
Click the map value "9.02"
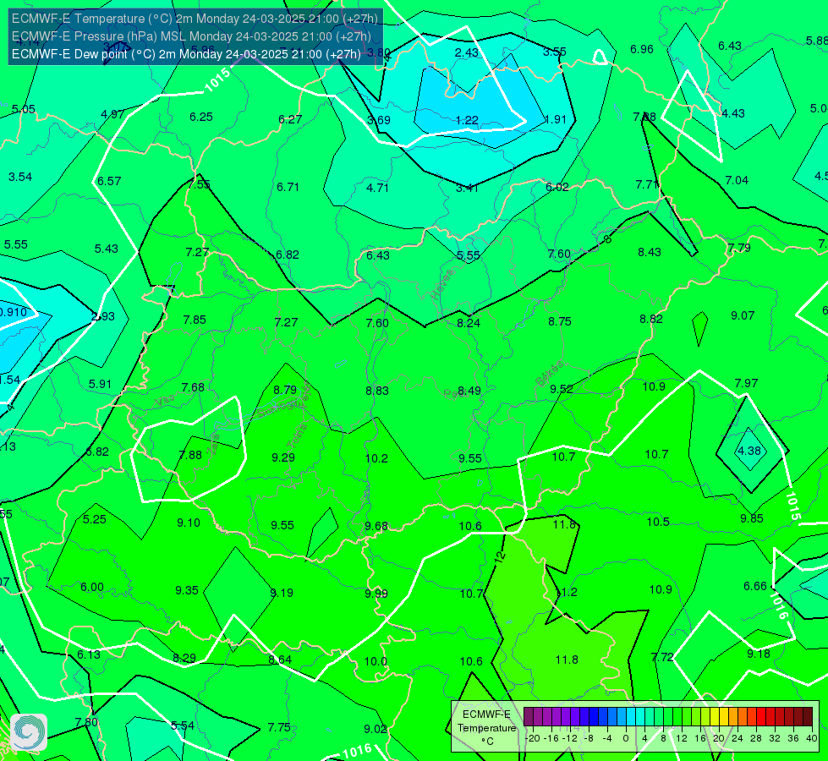click(x=376, y=730)
